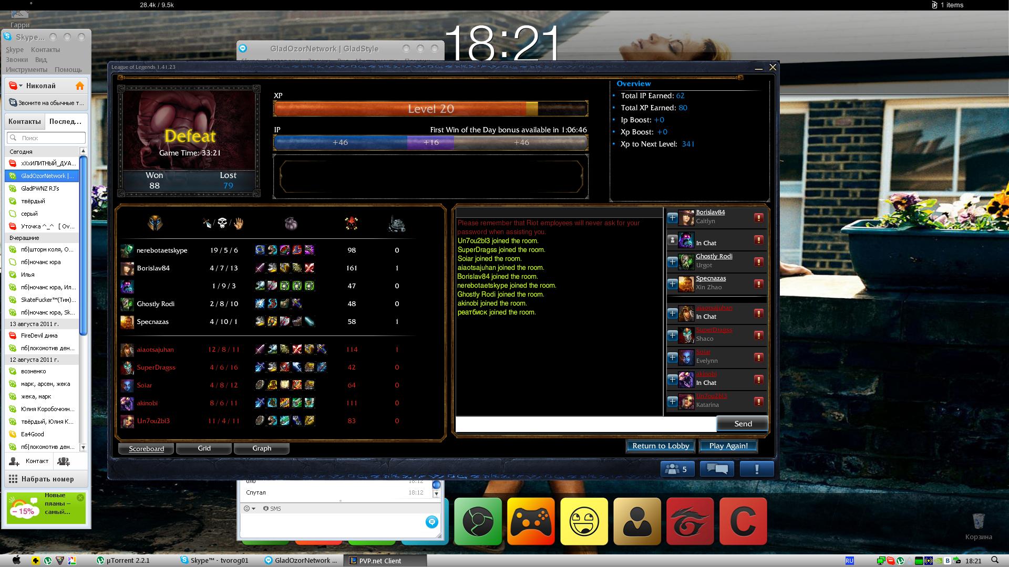Switch to the Graph tab
Screen dimensions: 1009x567
[261, 448]
